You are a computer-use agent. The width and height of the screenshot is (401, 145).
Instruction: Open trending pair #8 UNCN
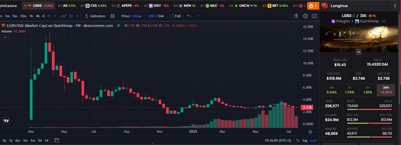coord(243,6)
